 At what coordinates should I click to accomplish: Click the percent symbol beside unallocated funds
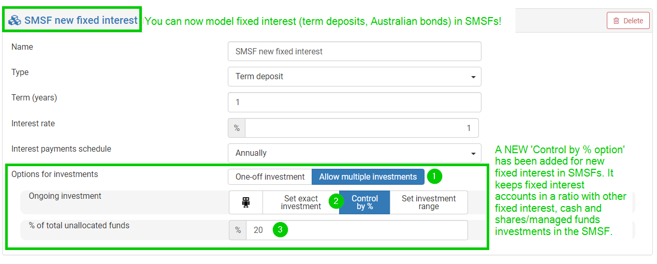(x=238, y=230)
